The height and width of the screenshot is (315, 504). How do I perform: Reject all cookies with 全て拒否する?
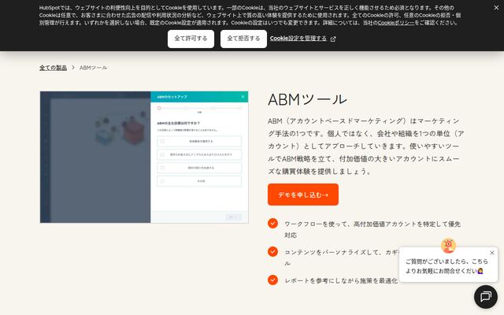(x=243, y=39)
